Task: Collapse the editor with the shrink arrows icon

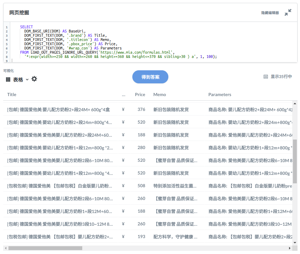Action: pyautogui.click(x=288, y=12)
